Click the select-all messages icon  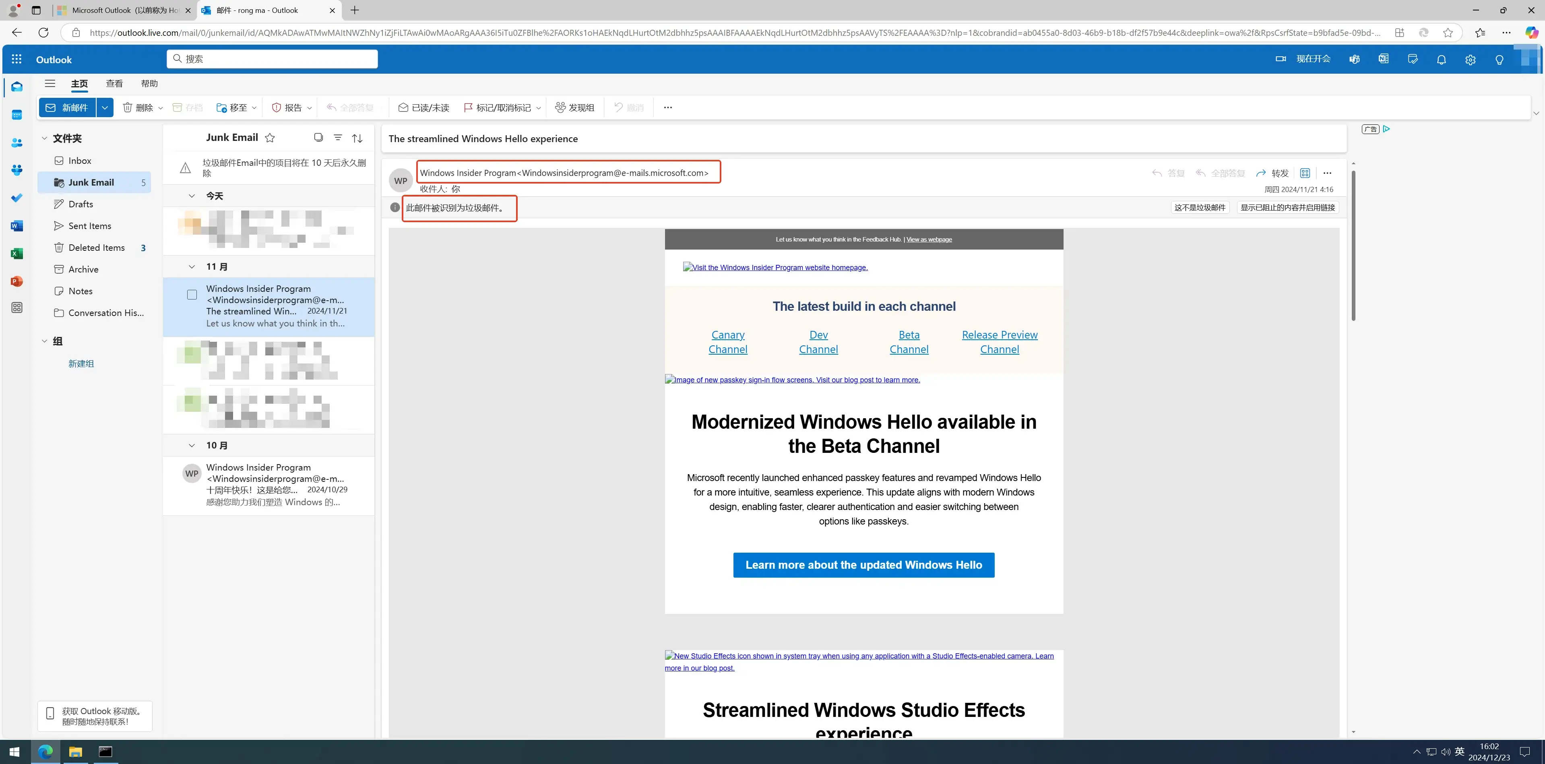pyautogui.click(x=318, y=137)
